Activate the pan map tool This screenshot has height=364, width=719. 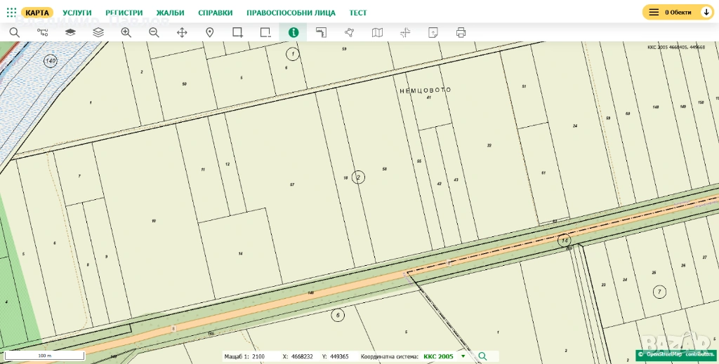[x=182, y=32]
